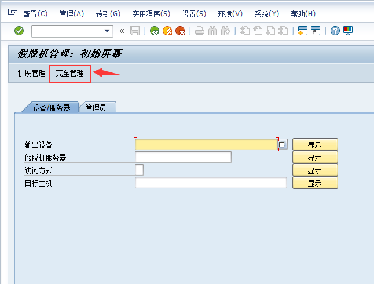
Task: Click the 扩展管理 button
Action: point(31,74)
